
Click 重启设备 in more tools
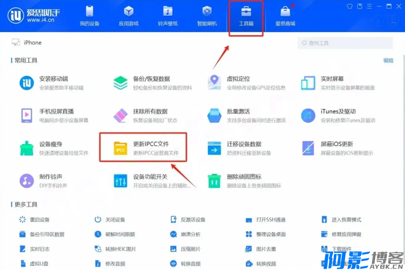[x=34, y=220]
